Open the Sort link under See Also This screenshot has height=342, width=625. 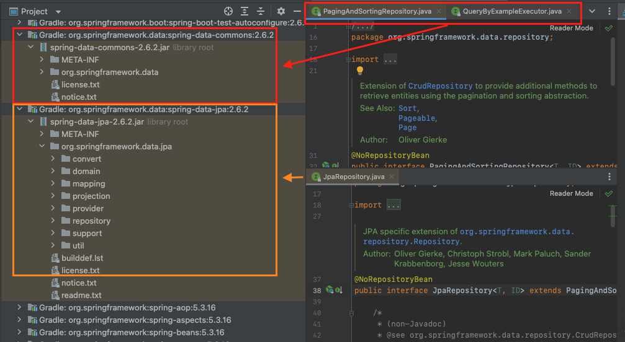[408, 108]
